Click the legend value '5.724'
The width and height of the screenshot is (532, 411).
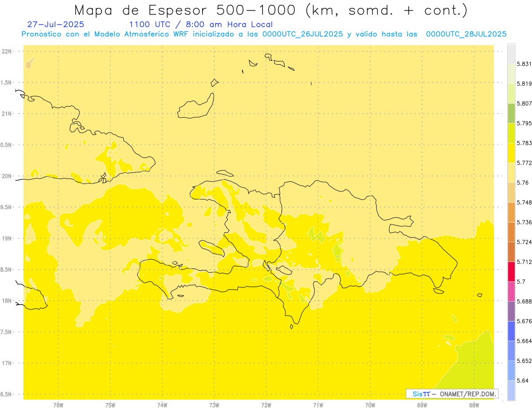point(524,242)
